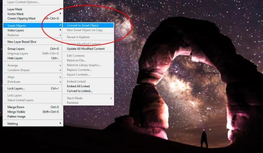Choose Create Clipping Mask
Viewport: 263px width, 153px height.
[33, 19]
